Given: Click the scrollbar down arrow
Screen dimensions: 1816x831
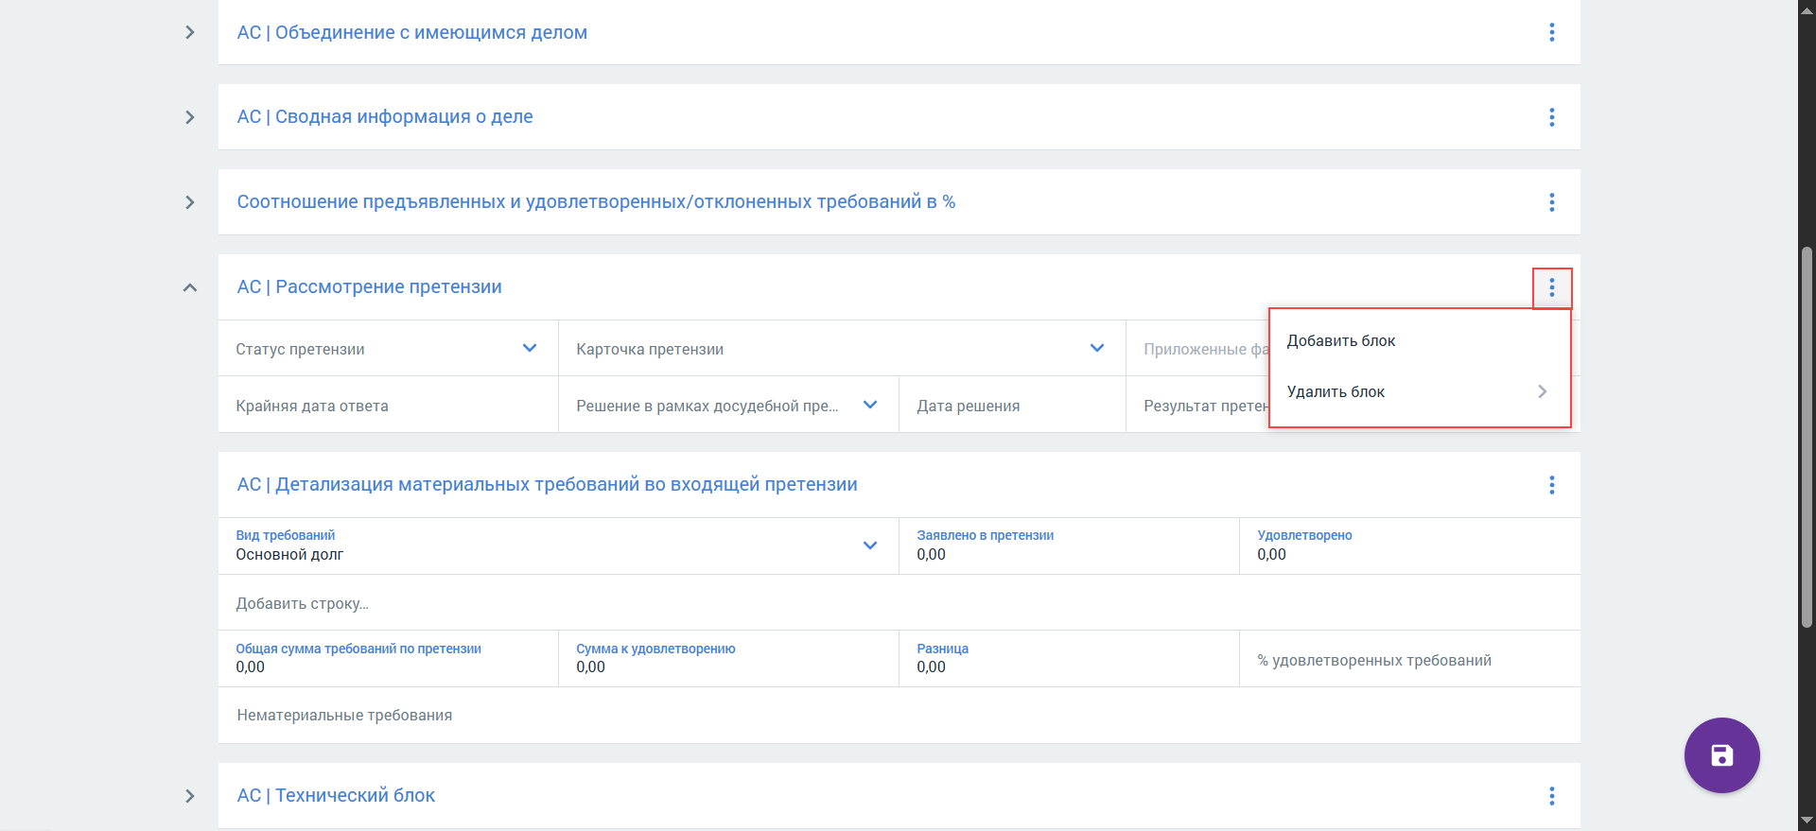Looking at the screenshot, I should pyautogui.click(x=1807, y=821).
